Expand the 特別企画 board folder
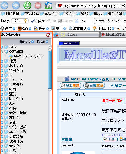126x154 pixels. tap(2, 70)
